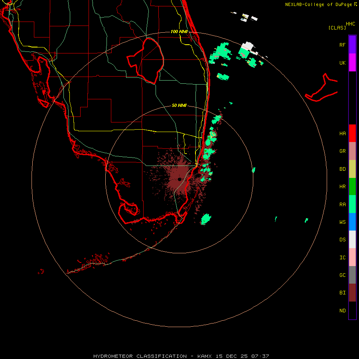
Task: Click the dark brown BI legend swatch
Action: tap(352, 293)
